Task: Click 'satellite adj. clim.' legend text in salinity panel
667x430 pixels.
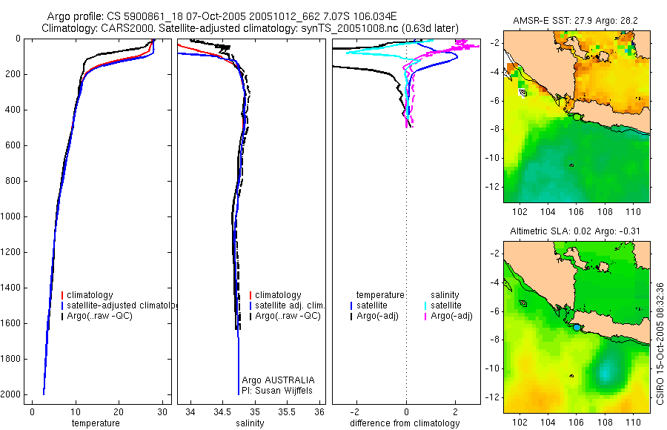Action: click(290, 305)
